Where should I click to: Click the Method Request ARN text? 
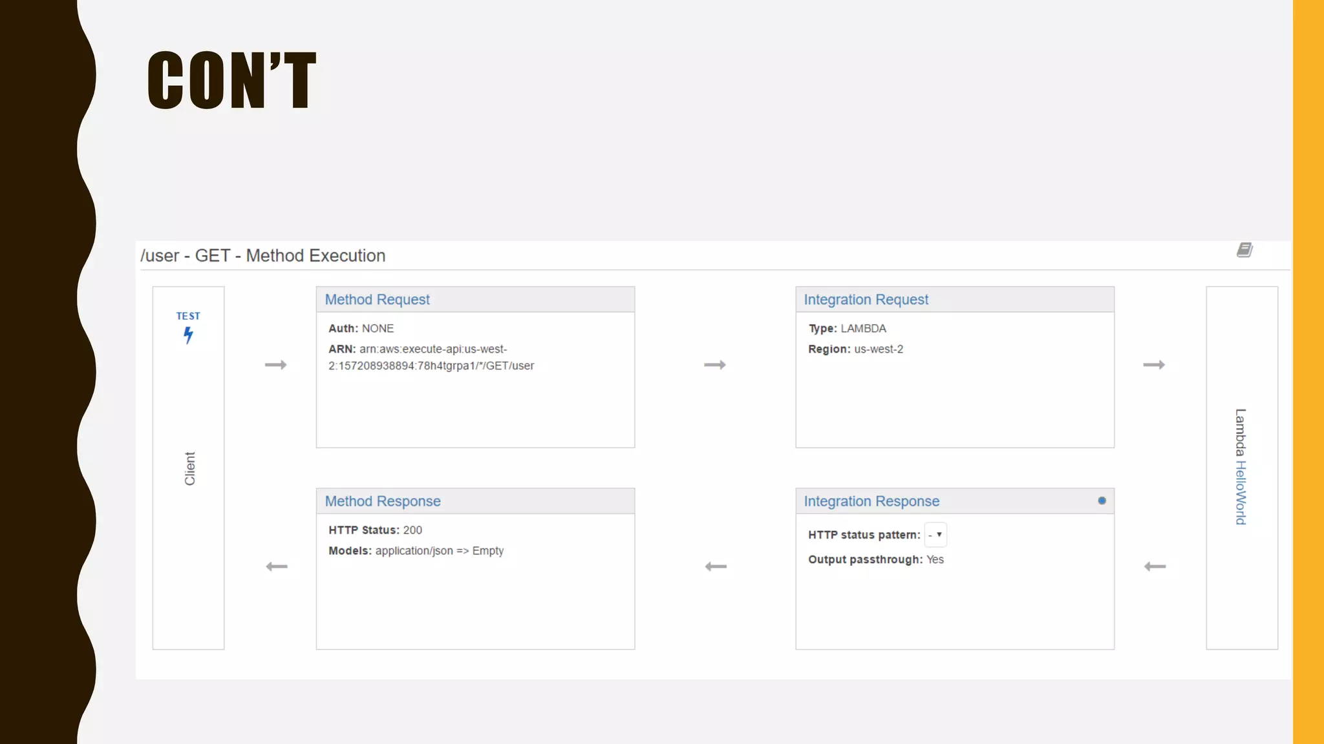coord(431,357)
